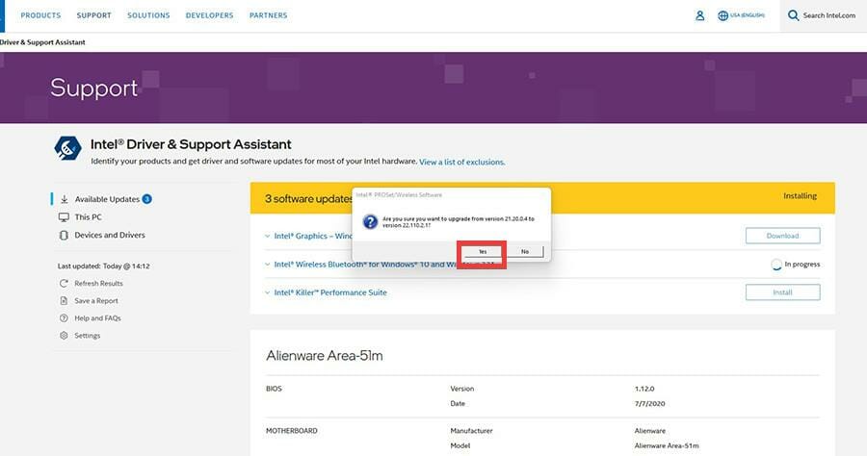The image size is (867, 456).
Task: Click the Save a Report link
Action: click(x=96, y=301)
